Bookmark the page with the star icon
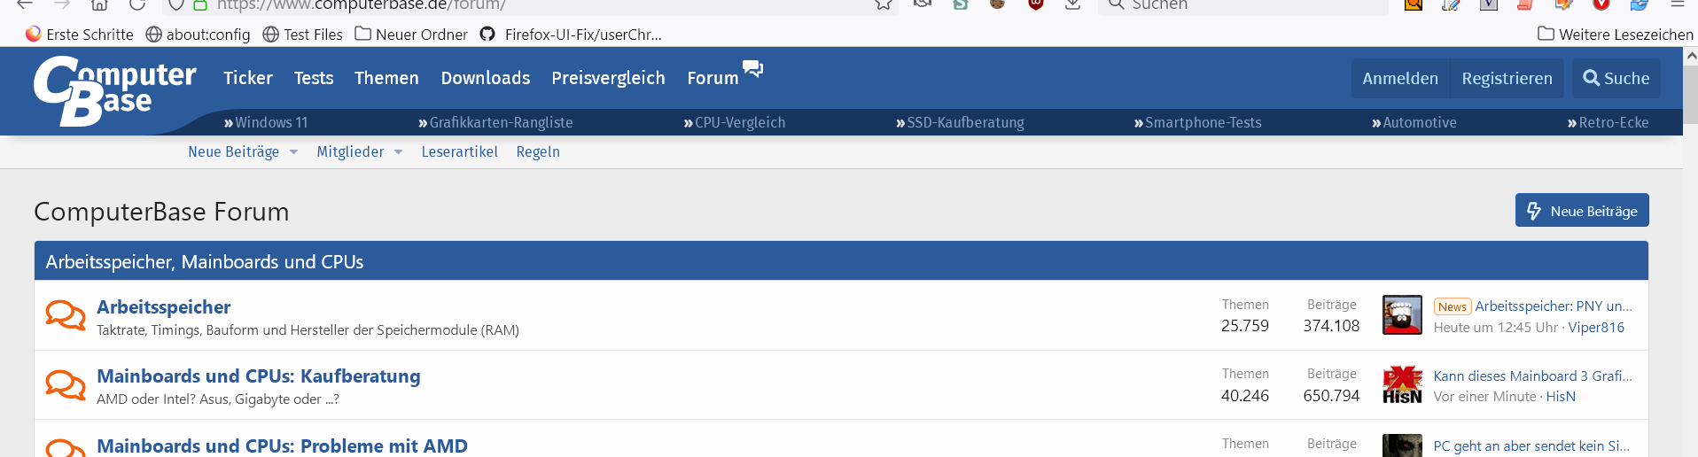Viewport: 1698px width, 457px height. (884, 4)
